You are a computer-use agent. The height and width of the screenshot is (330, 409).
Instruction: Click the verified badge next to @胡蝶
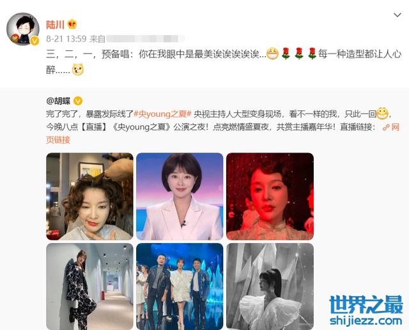point(78,101)
